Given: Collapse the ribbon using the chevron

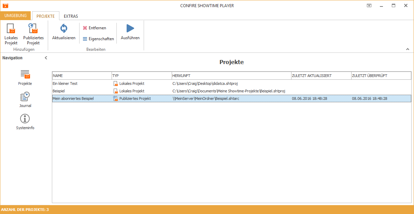Looking at the screenshot, I should tap(408, 49).
